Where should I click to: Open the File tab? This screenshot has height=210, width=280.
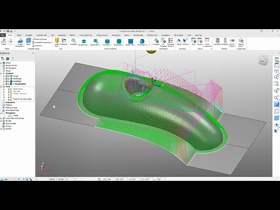[3, 35]
